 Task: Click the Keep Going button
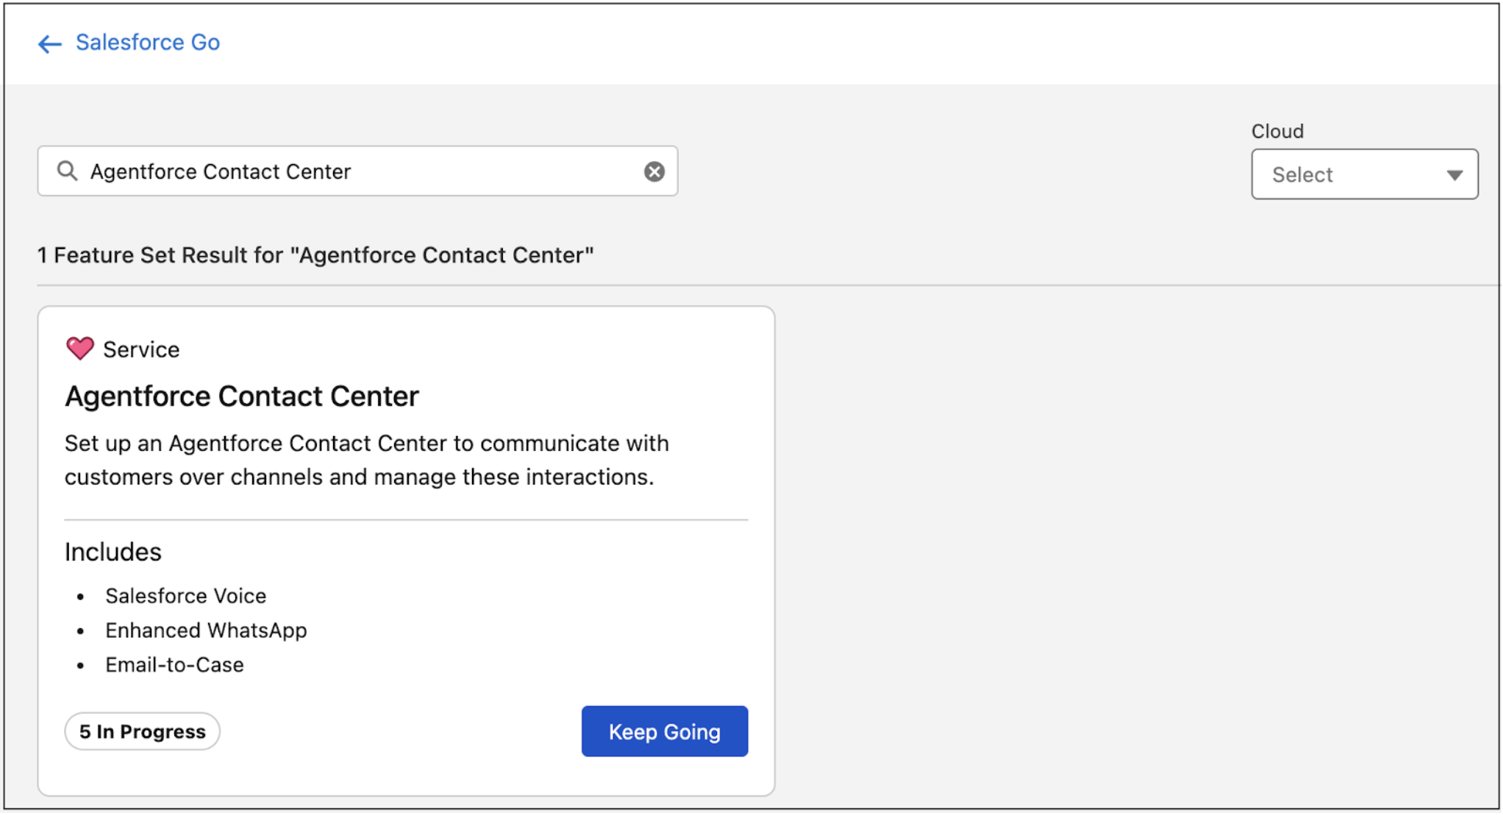tap(664, 731)
